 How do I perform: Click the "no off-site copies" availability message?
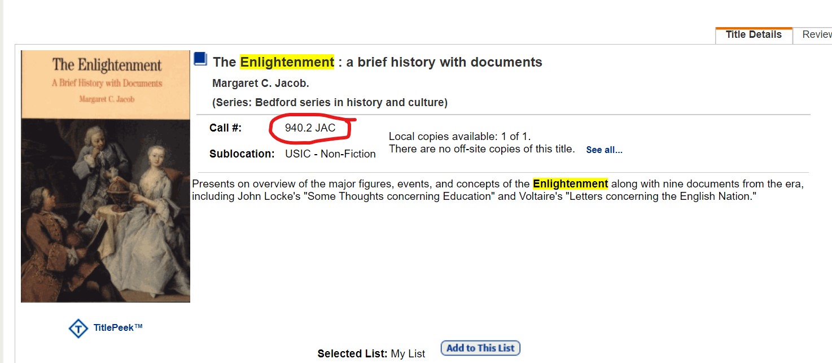pos(481,150)
